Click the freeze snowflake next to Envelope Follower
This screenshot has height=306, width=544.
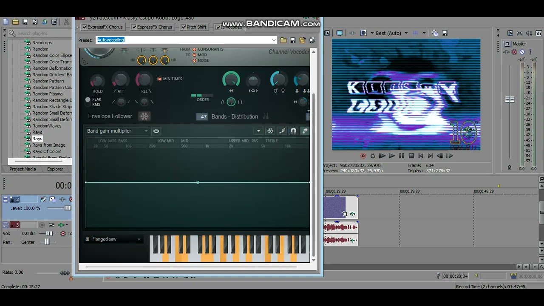pyautogui.click(x=144, y=116)
